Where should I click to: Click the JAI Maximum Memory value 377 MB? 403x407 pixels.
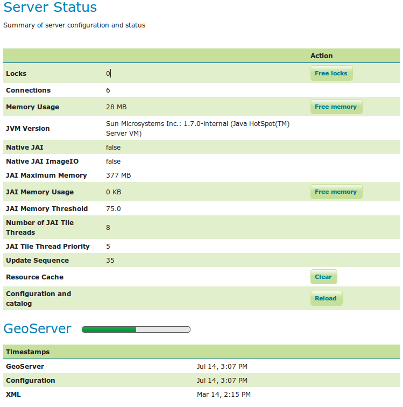[118, 176]
